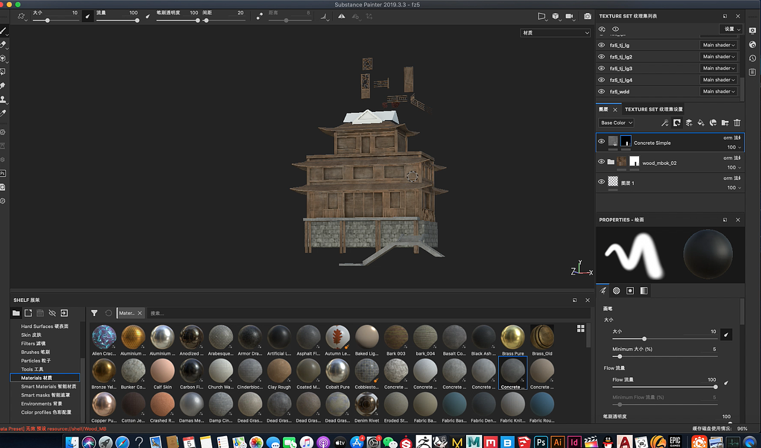761x448 pixels.
Task: Add a magic wand effect to layer
Action: pyautogui.click(x=665, y=123)
